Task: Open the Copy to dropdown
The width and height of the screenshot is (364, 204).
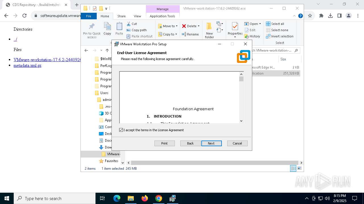Action: 167,34
